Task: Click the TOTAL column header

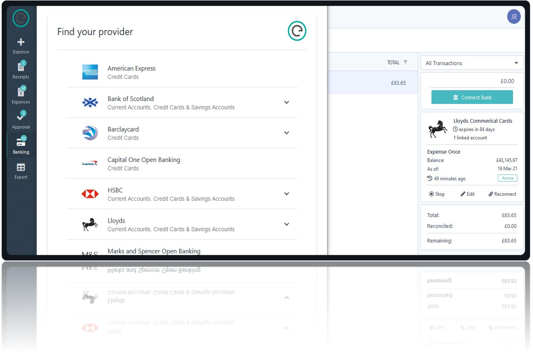Action: pos(393,63)
